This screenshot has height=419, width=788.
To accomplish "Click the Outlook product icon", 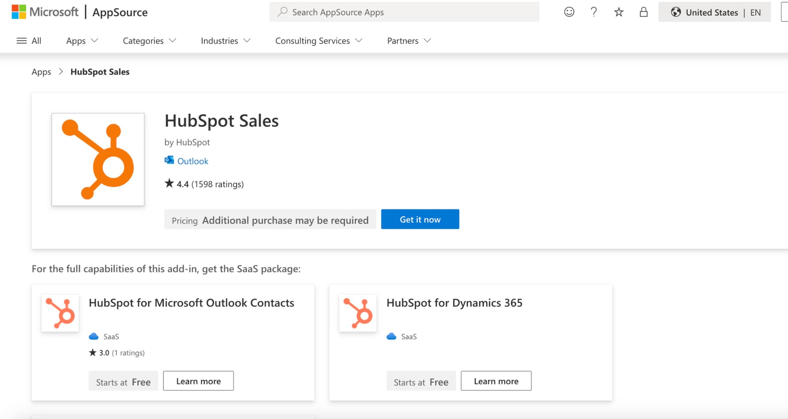I will pyautogui.click(x=169, y=160).
